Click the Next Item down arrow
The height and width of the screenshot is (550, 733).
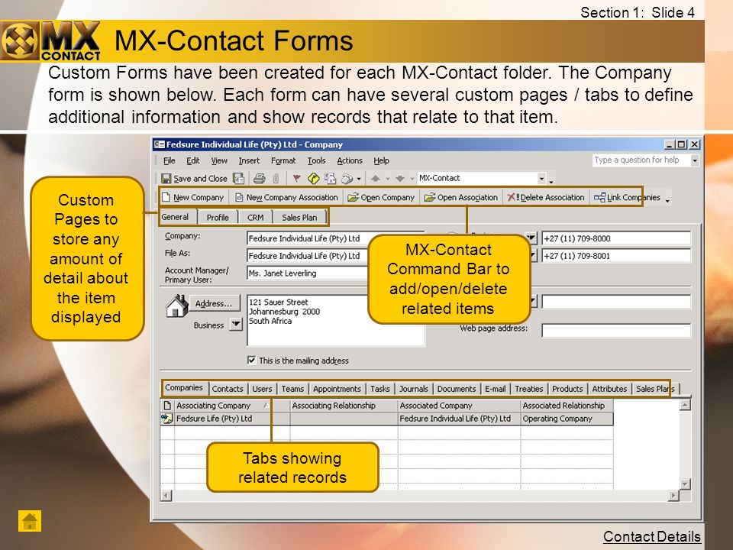pos(399,178)
